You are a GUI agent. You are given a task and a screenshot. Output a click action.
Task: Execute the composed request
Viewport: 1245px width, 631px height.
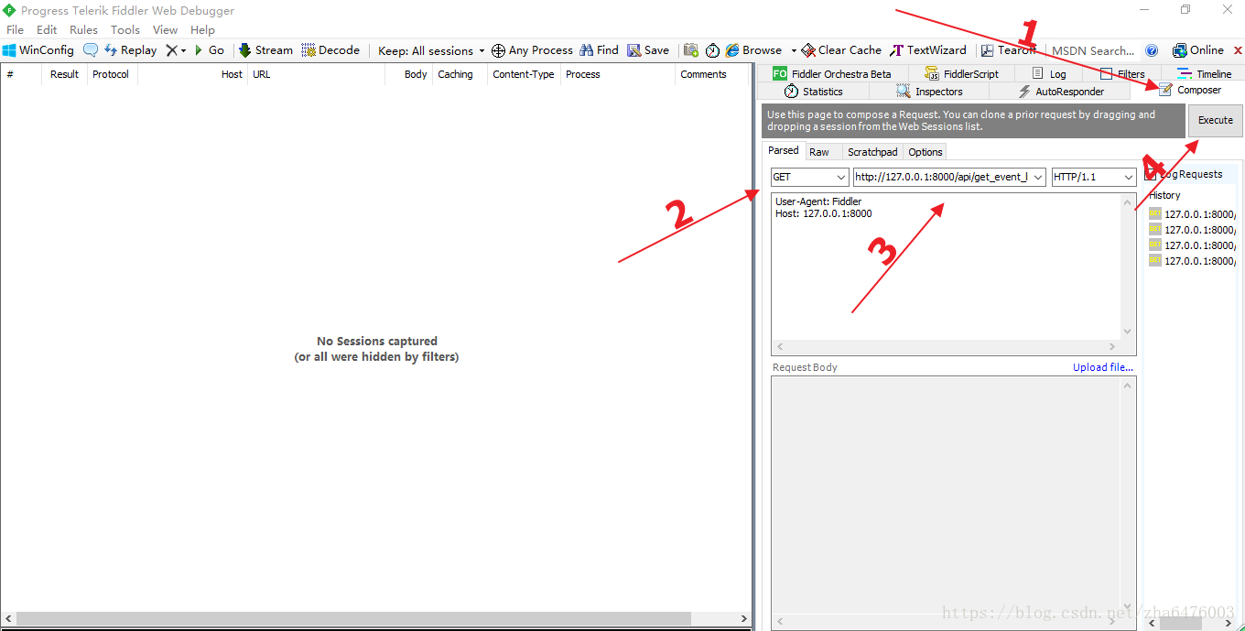[x=1215, y=120]
